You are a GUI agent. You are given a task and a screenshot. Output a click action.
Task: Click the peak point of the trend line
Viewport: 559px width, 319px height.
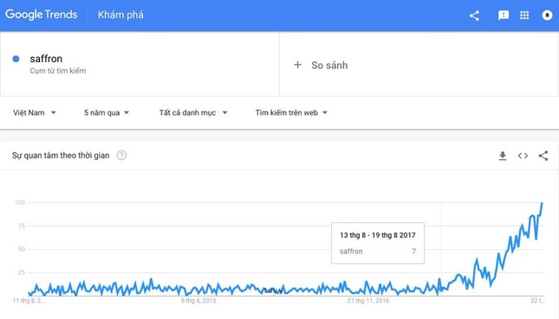(x=543, y=203)
